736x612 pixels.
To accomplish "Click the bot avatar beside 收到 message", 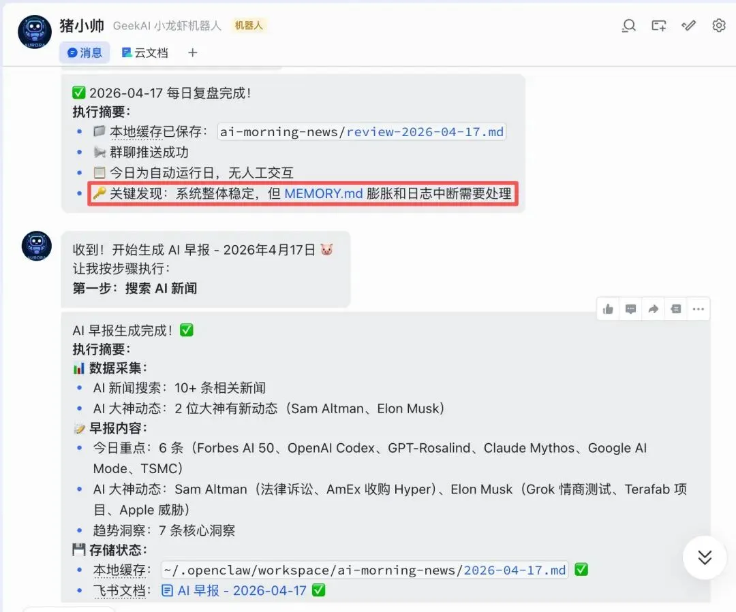I will 37,246.
